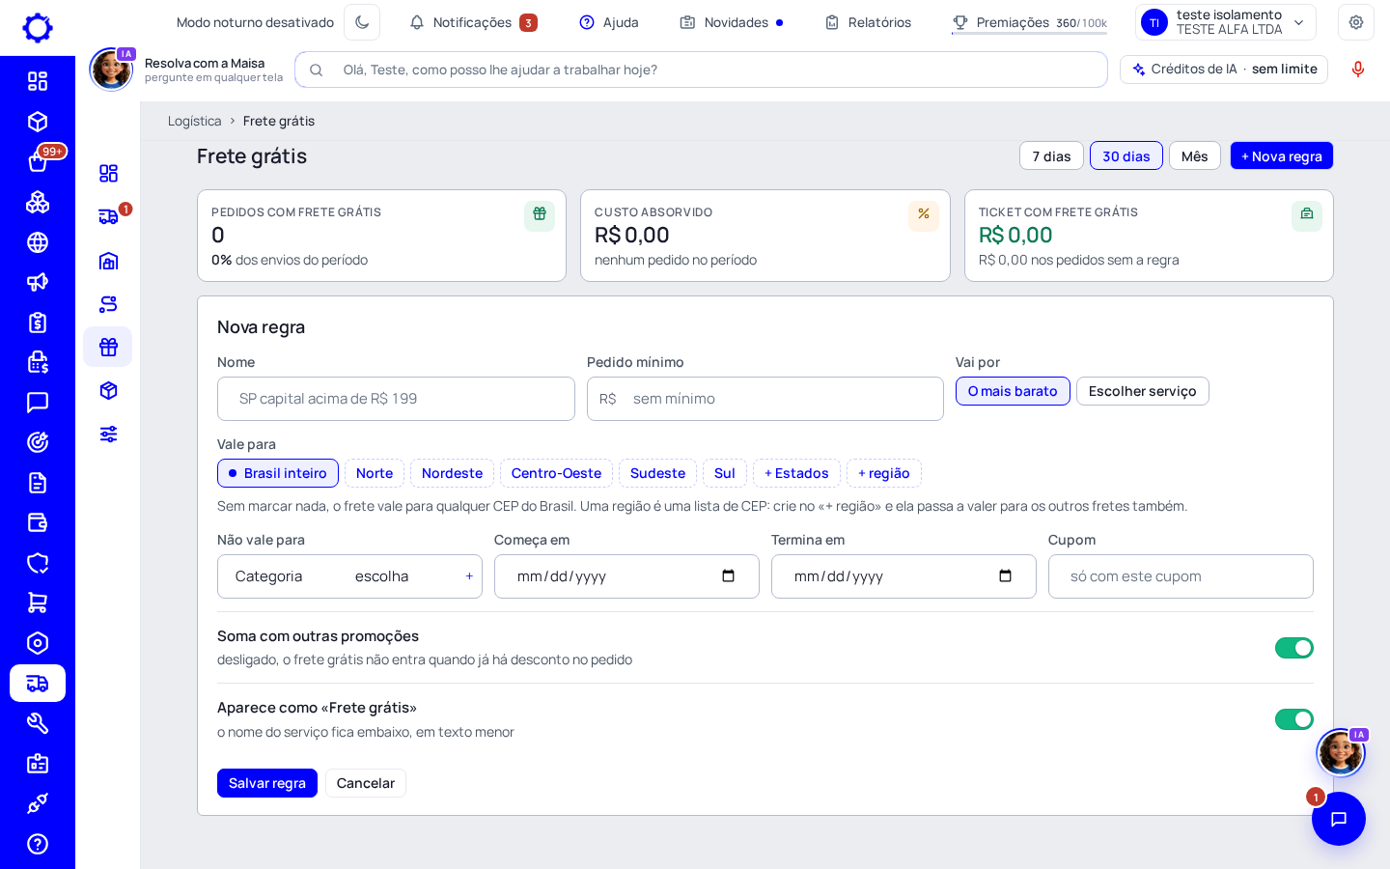Select the Mês period filter
The image size is (1390, 869).
pyautogui.click(x=1195, y=156)
